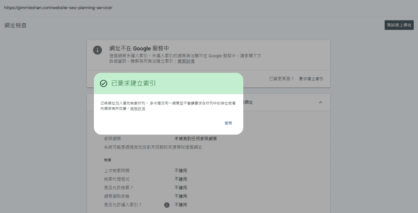418x213 pixels.
Task: Click the 關閉 button in the dialog
Action: point(228,123)
